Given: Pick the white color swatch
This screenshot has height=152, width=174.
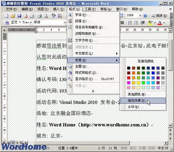Looking at the screenshot, I should click(x=163, y=87).
